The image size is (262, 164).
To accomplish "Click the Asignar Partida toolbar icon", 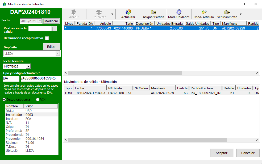I will (x=153, y=12).
